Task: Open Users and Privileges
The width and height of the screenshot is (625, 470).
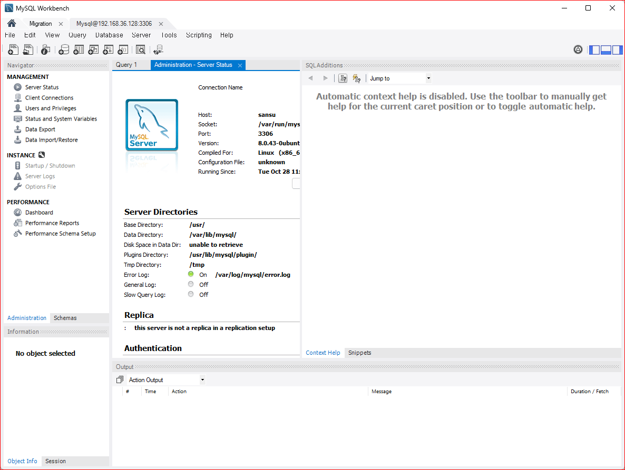Action: [x=51, y=108]
